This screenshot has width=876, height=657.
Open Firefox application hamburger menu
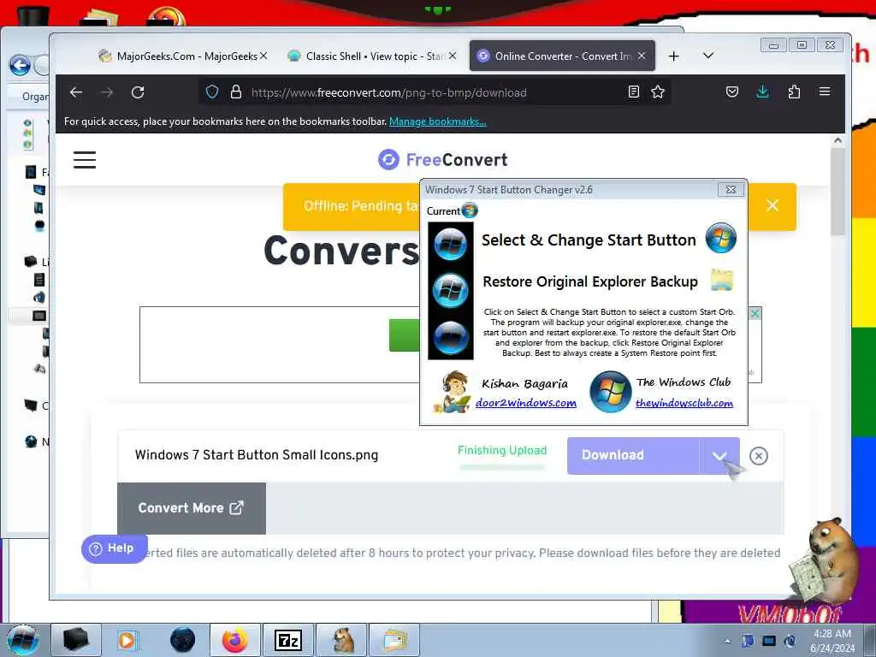(825, 92)
